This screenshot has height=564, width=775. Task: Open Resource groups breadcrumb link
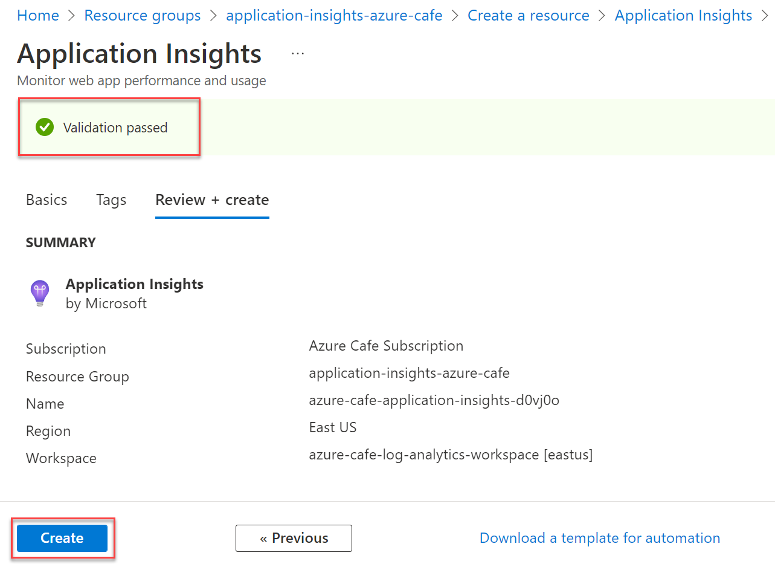[x=143, y=15]
